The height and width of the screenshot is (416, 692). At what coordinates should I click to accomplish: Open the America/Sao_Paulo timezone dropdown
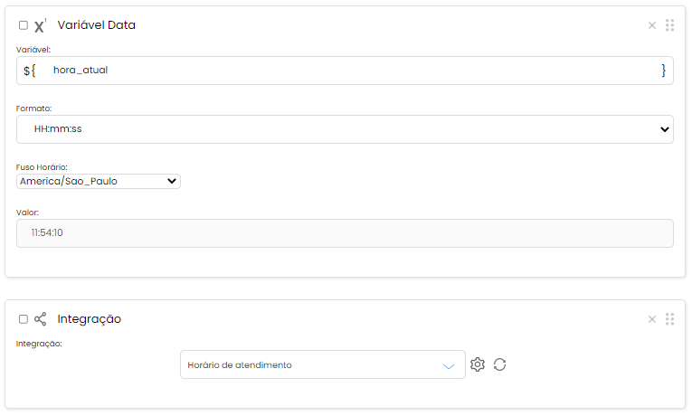tap(99, 181)
